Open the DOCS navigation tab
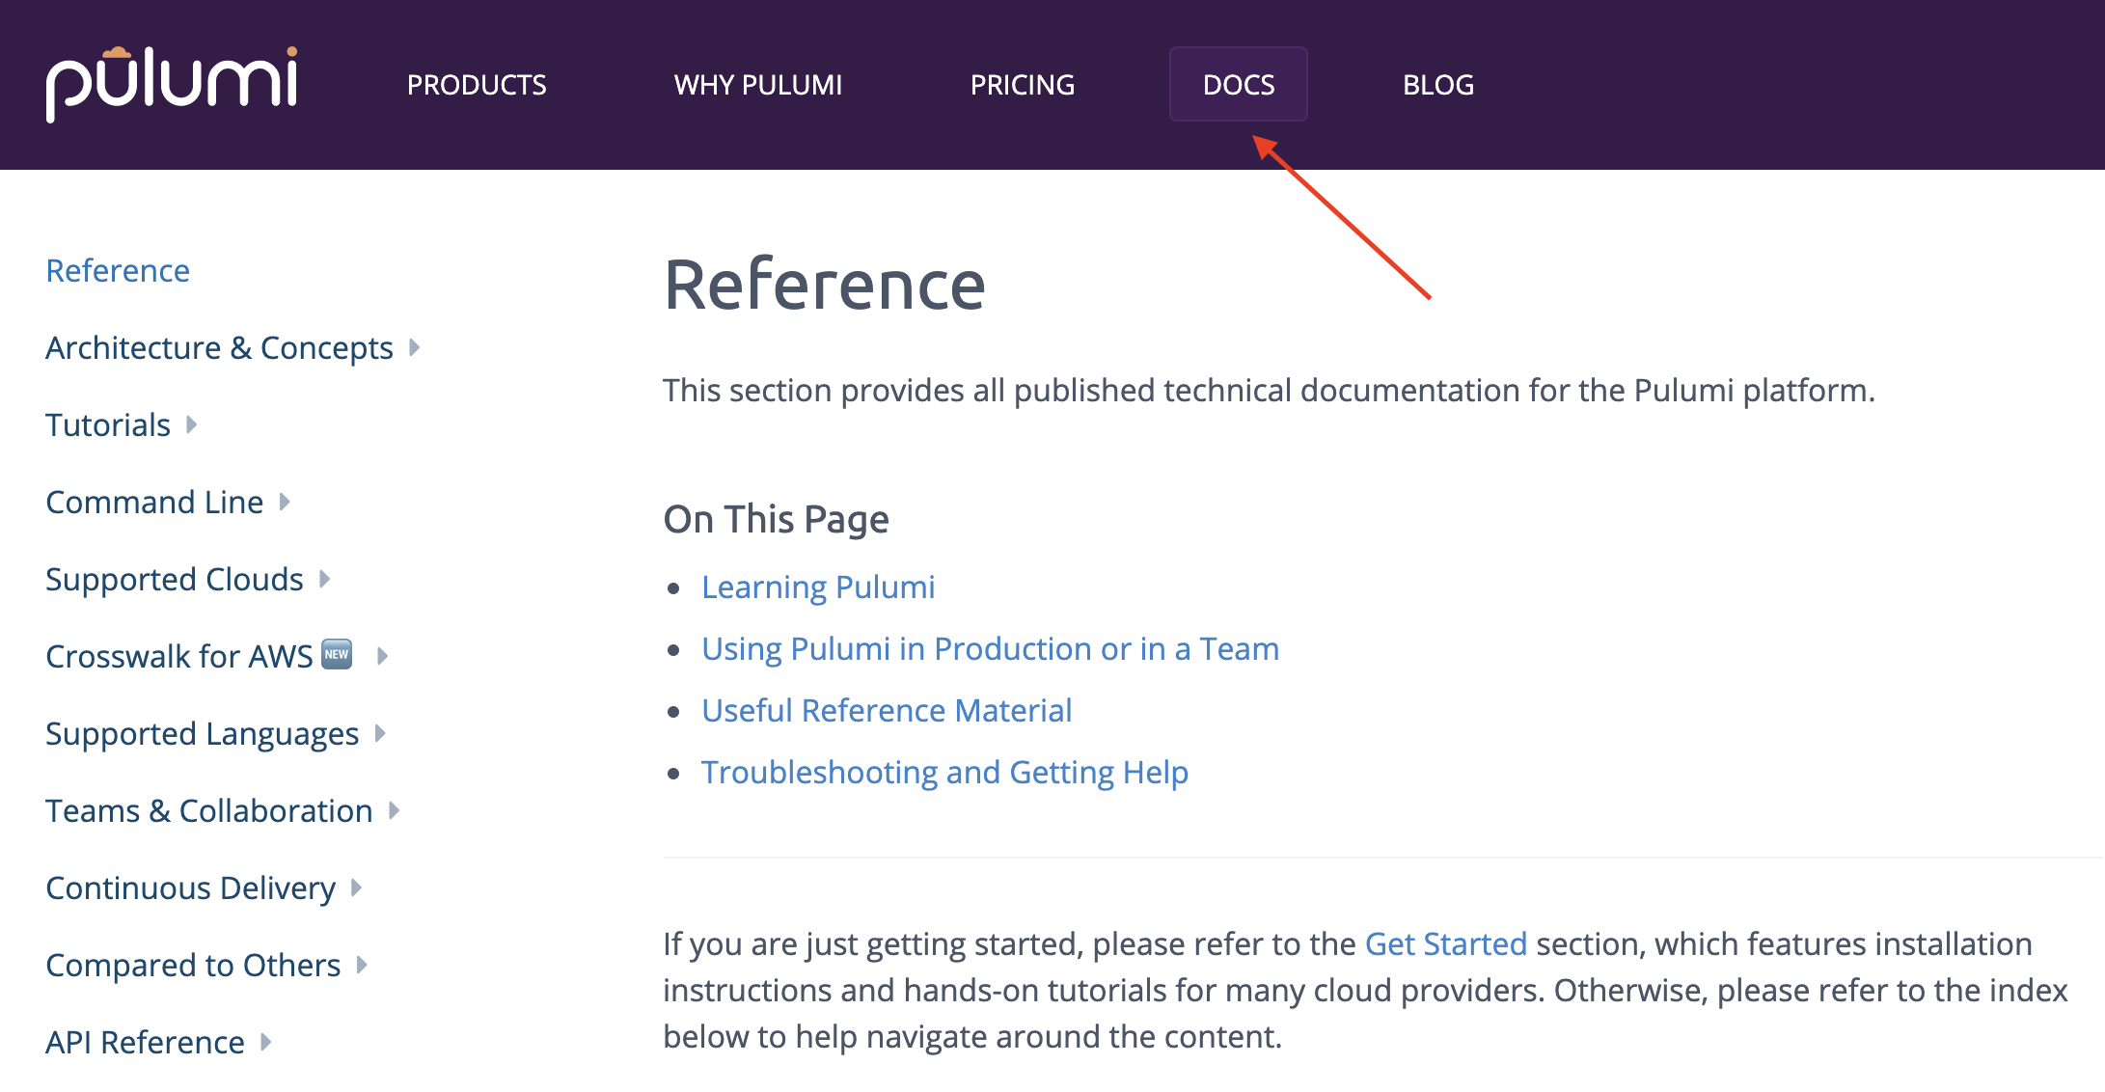Image resolution: width=2105 pixels, height=1092 pixels. click(1239, 85)
